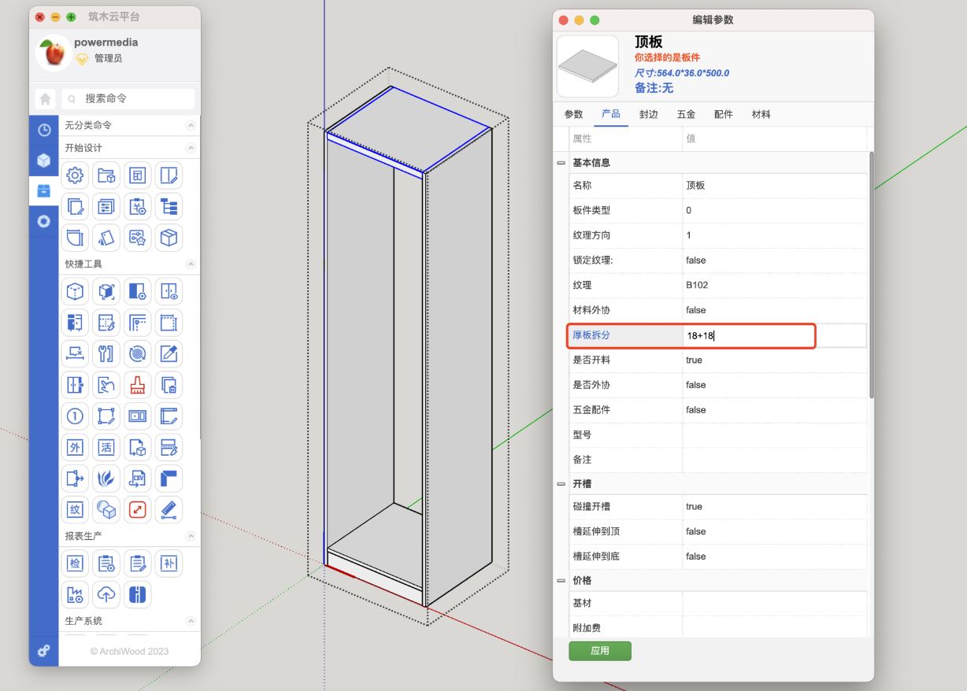The width and height of the screenshot is (967, 691).
Task: Select the ruler measurement tool icon
Action: pyautogui.click(x=169, y=509)
